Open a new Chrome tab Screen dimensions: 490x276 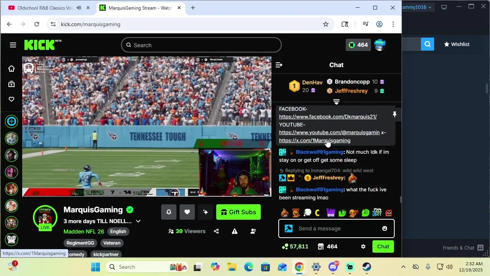(x=193, y=8)
